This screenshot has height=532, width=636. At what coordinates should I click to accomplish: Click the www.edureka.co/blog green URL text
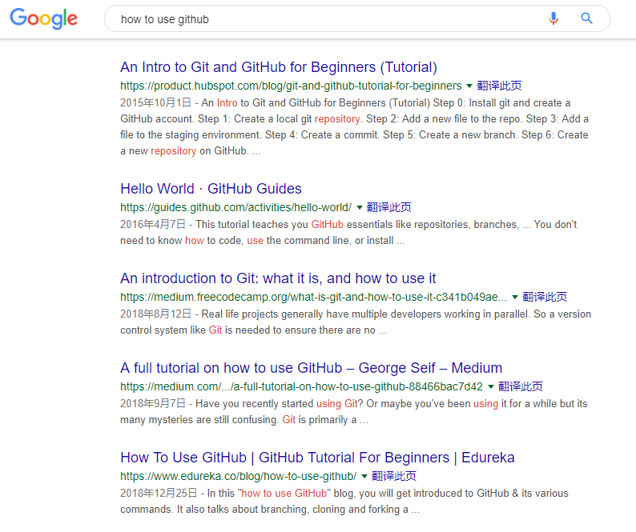(239, 476)
